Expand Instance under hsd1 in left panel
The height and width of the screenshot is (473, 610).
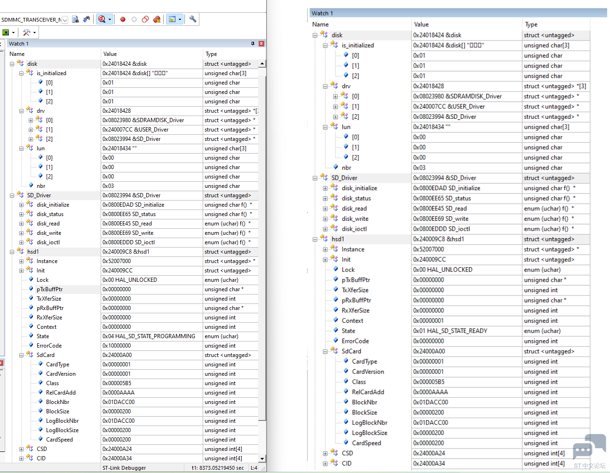pos(21,261)
